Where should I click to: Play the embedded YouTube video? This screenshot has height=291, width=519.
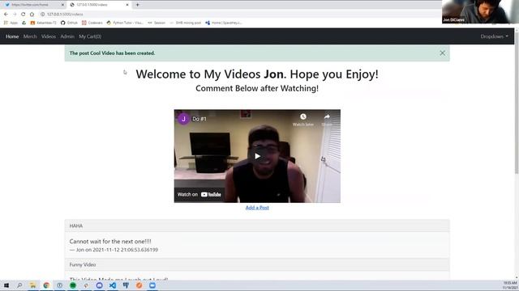click(257, 156)
